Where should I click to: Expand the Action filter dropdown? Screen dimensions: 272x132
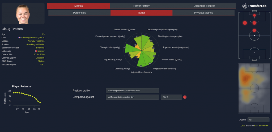click(258, 120)
